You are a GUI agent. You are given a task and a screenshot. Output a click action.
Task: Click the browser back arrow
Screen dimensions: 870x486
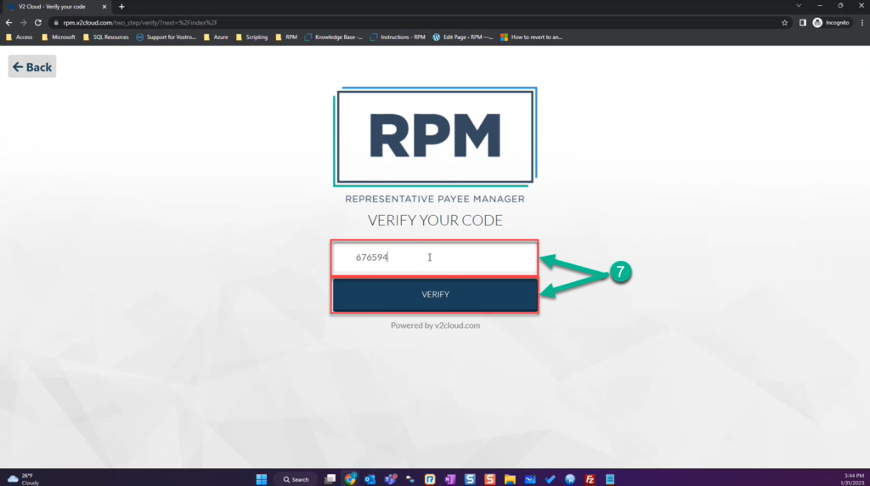click(8, 23)
